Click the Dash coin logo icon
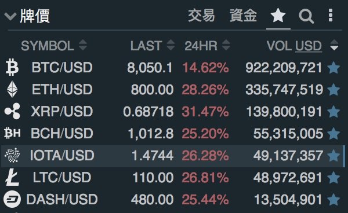 pos(12,199)
